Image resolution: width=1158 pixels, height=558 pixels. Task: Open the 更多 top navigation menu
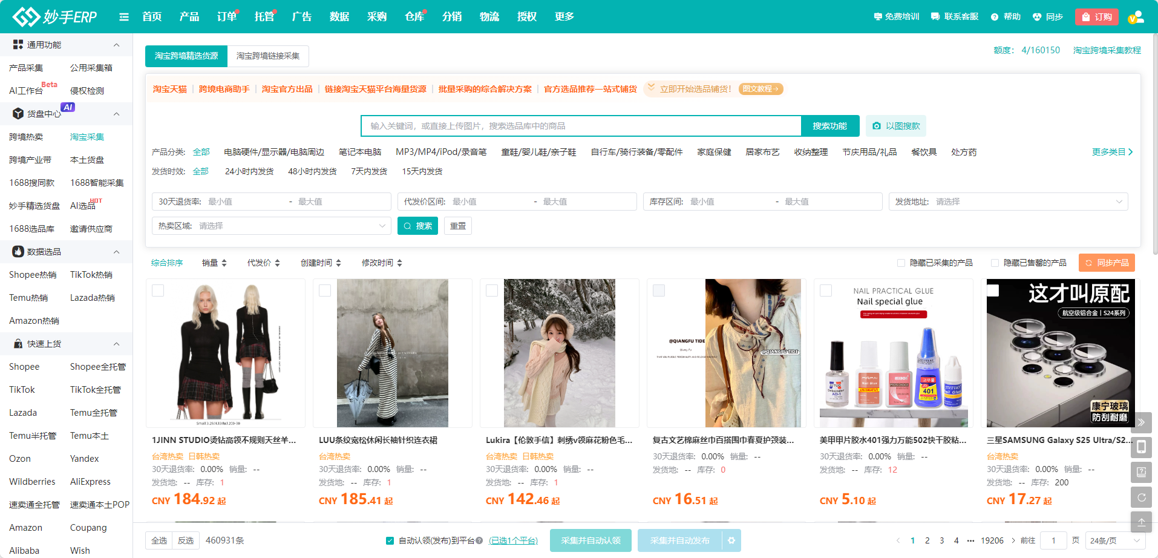(564, 17)
